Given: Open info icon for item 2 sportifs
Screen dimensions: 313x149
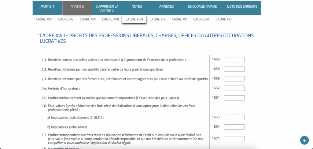Looking at the screenshot, I should tap(42, 69).
